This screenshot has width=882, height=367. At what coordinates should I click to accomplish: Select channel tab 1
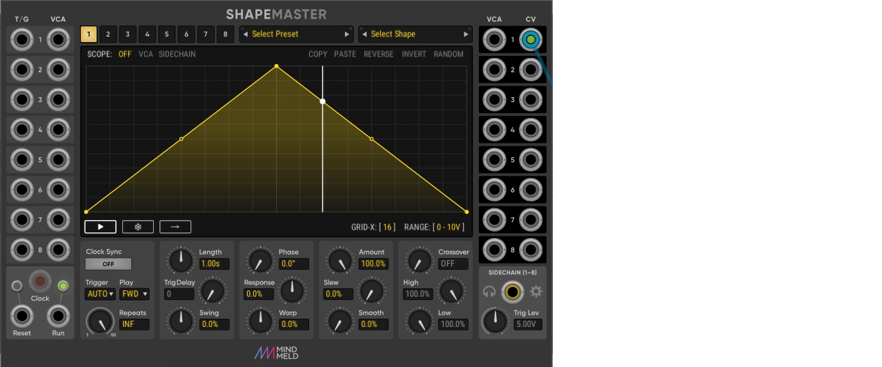tap(89, 34)
